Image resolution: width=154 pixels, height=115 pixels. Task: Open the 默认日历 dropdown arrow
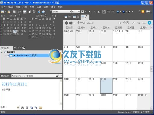tap(61, 76)
